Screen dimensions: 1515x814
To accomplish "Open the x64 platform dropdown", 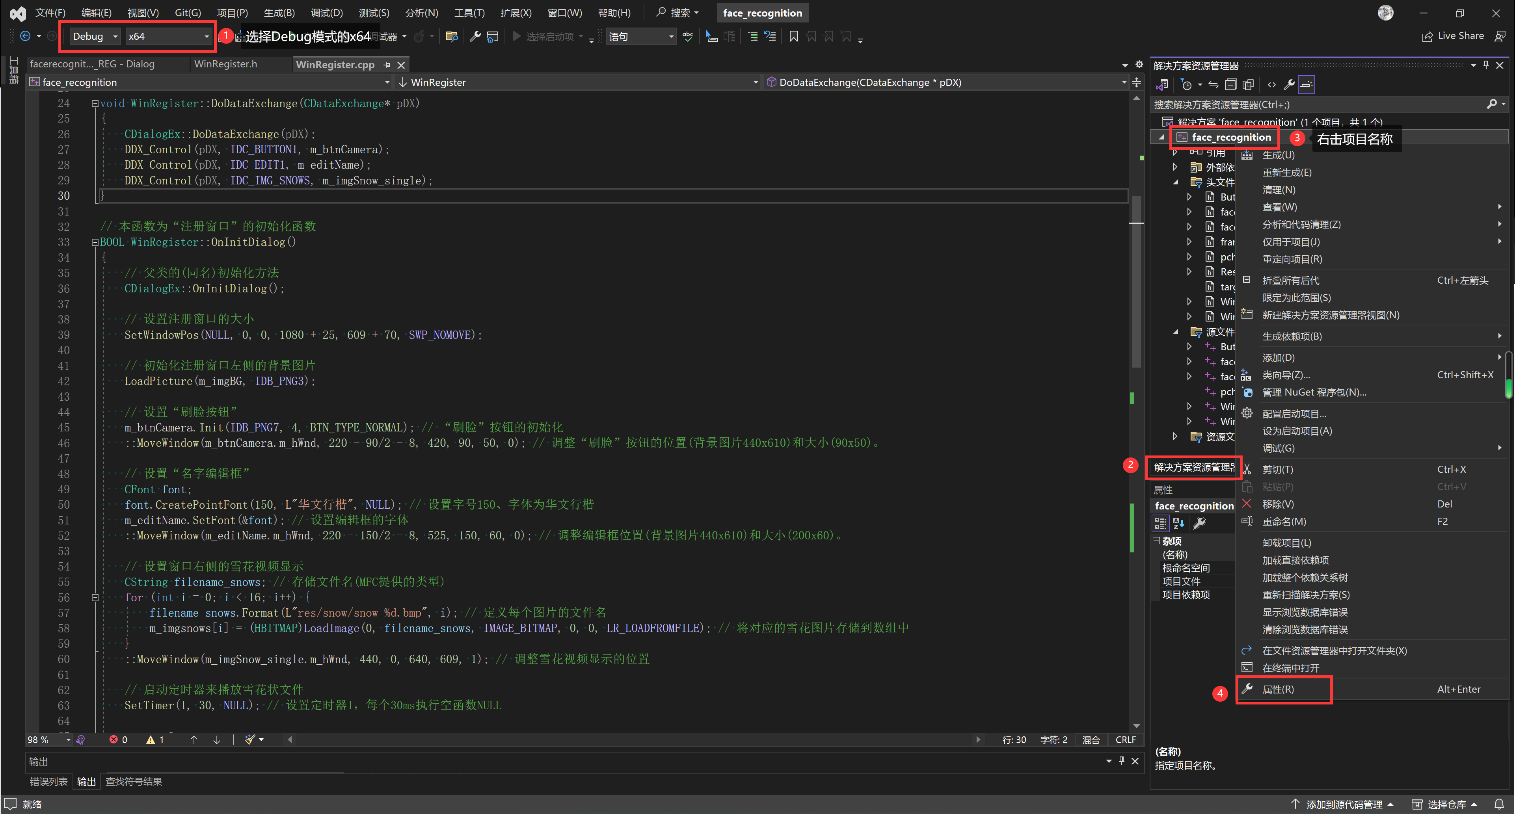I will tap(168, 37).
